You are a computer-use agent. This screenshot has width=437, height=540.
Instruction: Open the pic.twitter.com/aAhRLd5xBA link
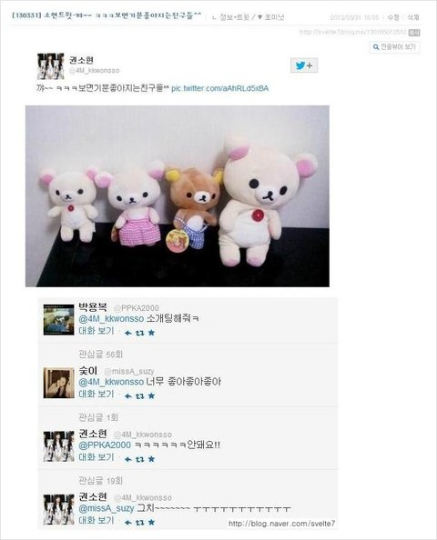pyautogui.click(x=219, y=88)
